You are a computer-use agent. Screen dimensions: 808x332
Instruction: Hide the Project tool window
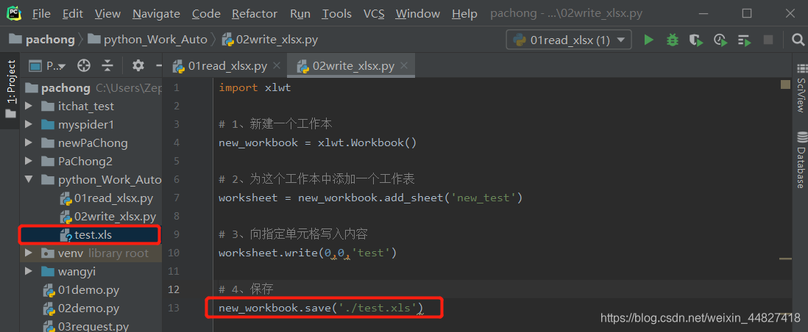click(x=159, y=65)
